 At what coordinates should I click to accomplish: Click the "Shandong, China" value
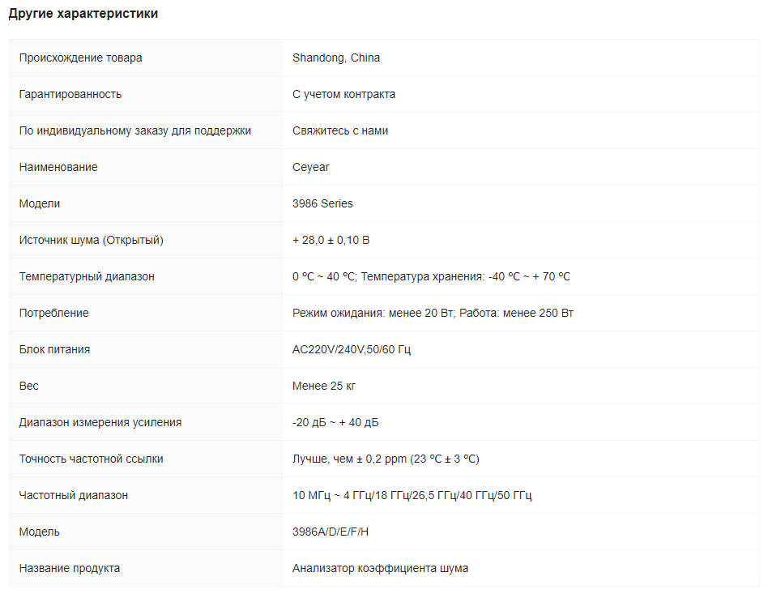pyautogui.click(x=336, y=58)
